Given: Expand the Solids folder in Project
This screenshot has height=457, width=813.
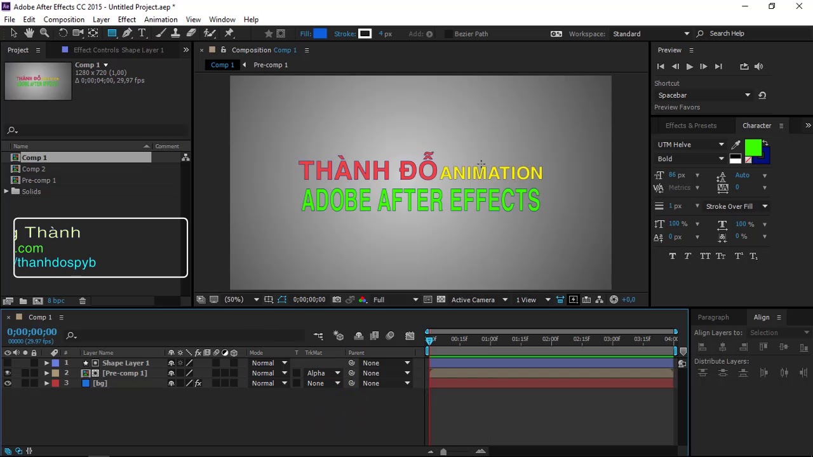Looking at the screenshot, I should coord(6,192).
